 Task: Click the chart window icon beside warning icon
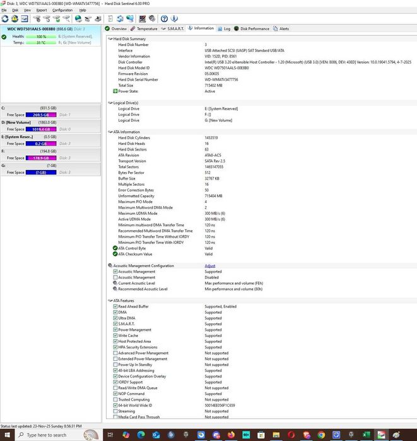pyautogui.click(x=25, y=19)
